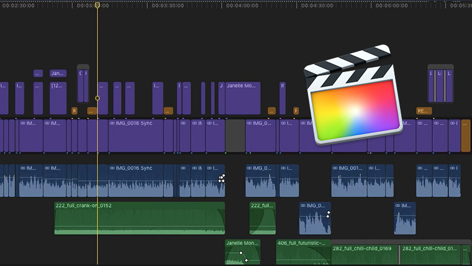Click the 00:04:30:00 timecode on the ruler
This screenshot has width=472, height=266.
317,6
